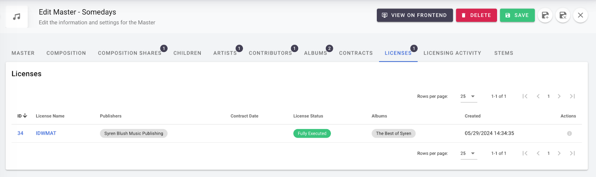Switch to the Composition Shares tab
Screen dimensions: 596x177
coord(129,53)
